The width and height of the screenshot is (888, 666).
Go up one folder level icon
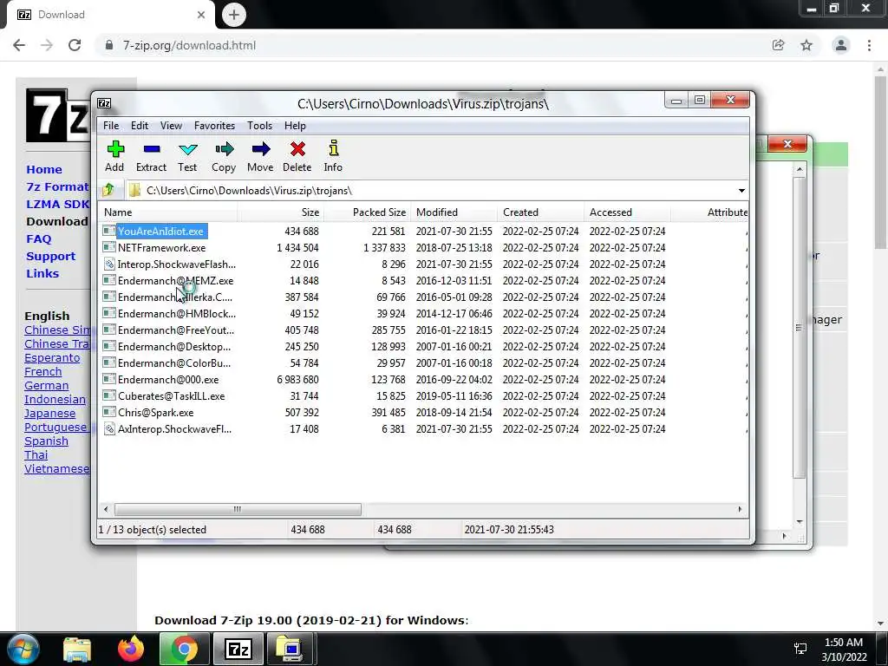tap(108, 190)
